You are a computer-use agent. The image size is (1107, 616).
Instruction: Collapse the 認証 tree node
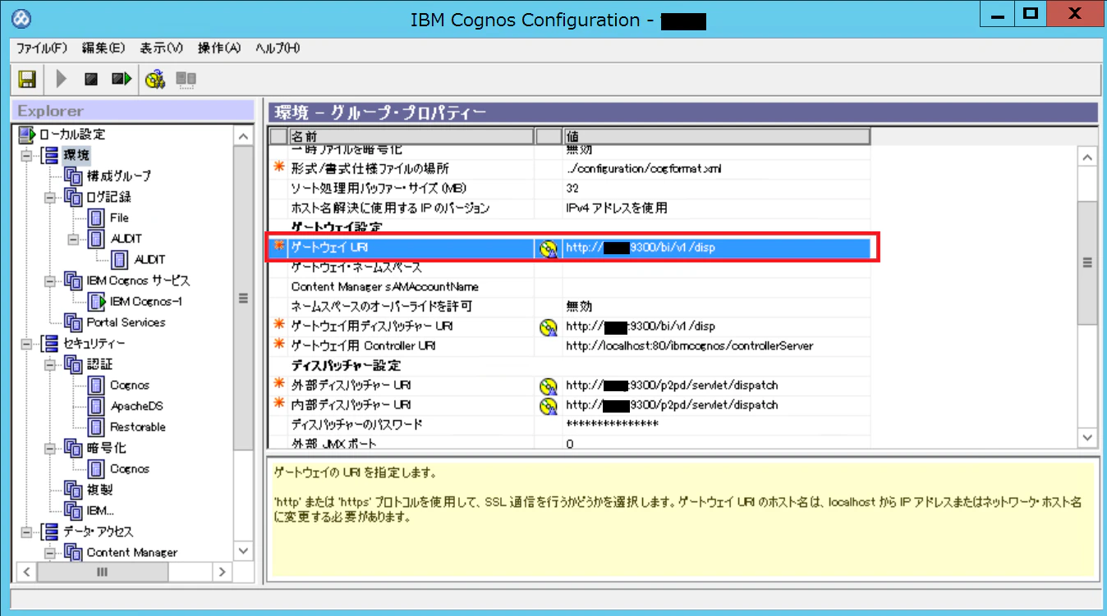[x=49, y=364]
